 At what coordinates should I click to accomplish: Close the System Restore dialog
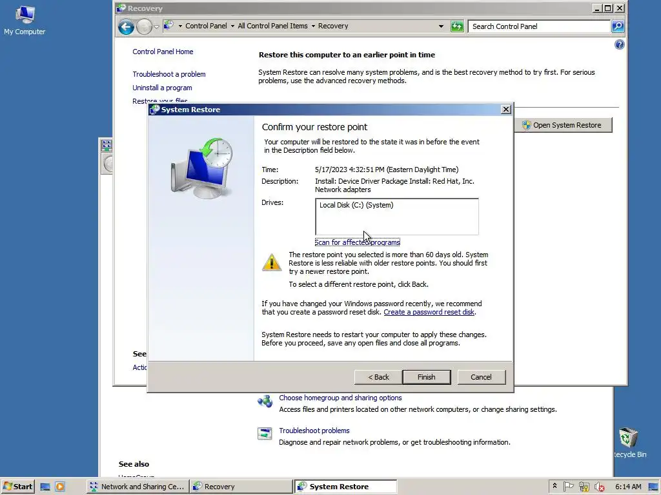click(x=506, y=110)
